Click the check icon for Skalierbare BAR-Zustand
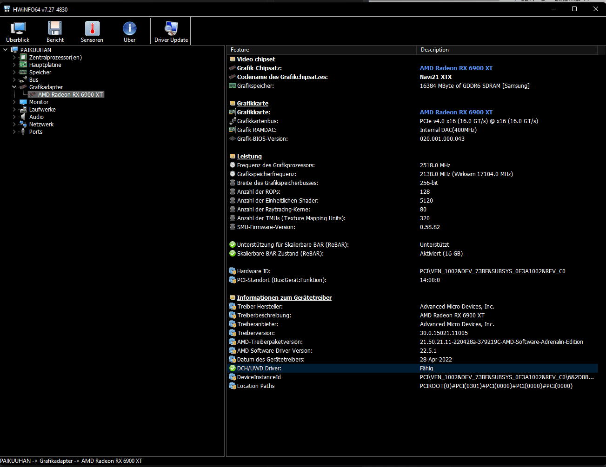Viewport: 606px width, 467px height. tap(233, 253)
